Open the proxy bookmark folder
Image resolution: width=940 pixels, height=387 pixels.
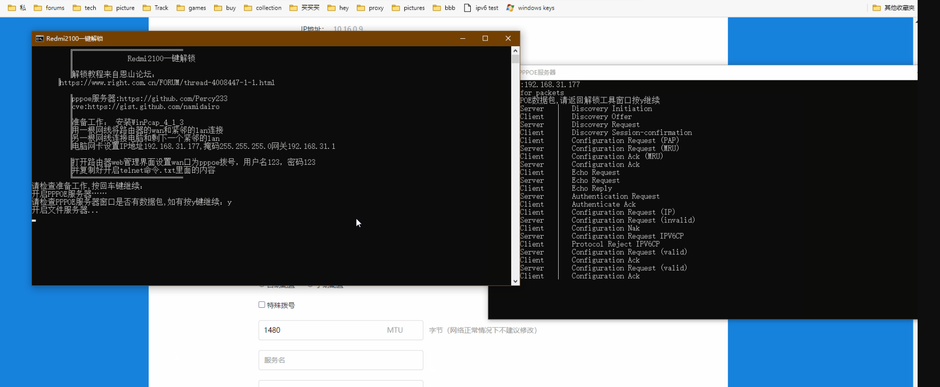click(x=370, y=8)
